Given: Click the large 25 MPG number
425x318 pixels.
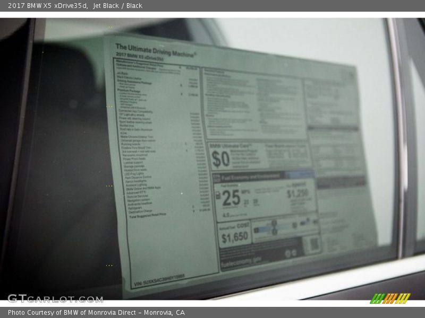Looking at the screenshot, I should pyautogui.click(x=231, y=198).
